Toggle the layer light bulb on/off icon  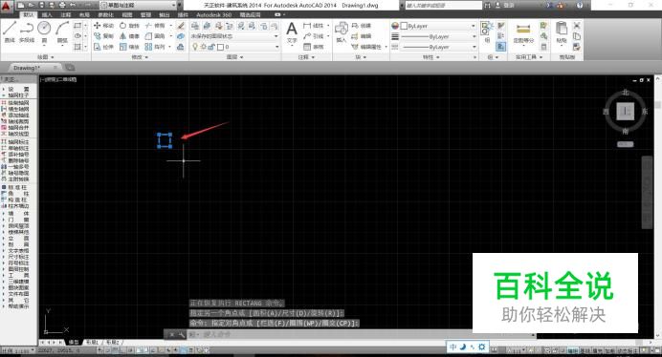[x=195, y=47]
